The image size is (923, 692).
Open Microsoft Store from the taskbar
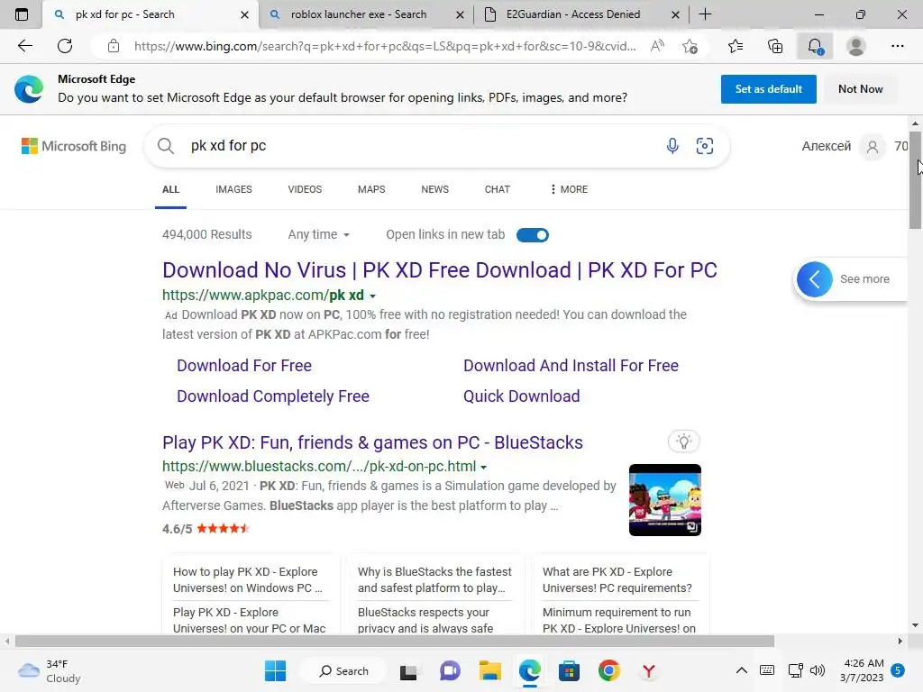tap(569, 670)
